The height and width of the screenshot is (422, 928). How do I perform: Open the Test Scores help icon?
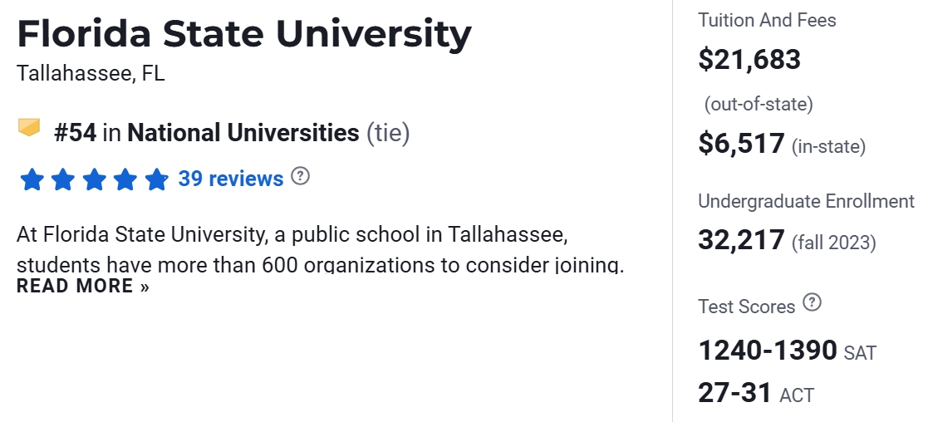tap(813, 303)
